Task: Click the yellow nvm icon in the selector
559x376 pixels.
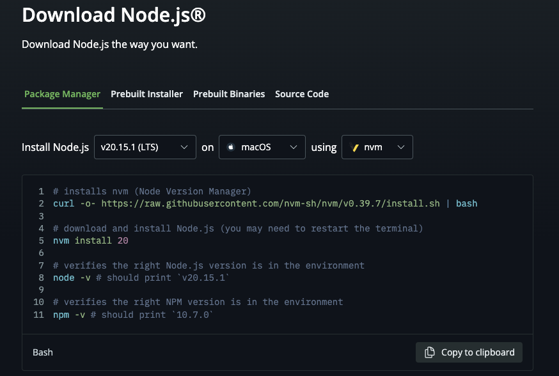Action: (354, 147)
